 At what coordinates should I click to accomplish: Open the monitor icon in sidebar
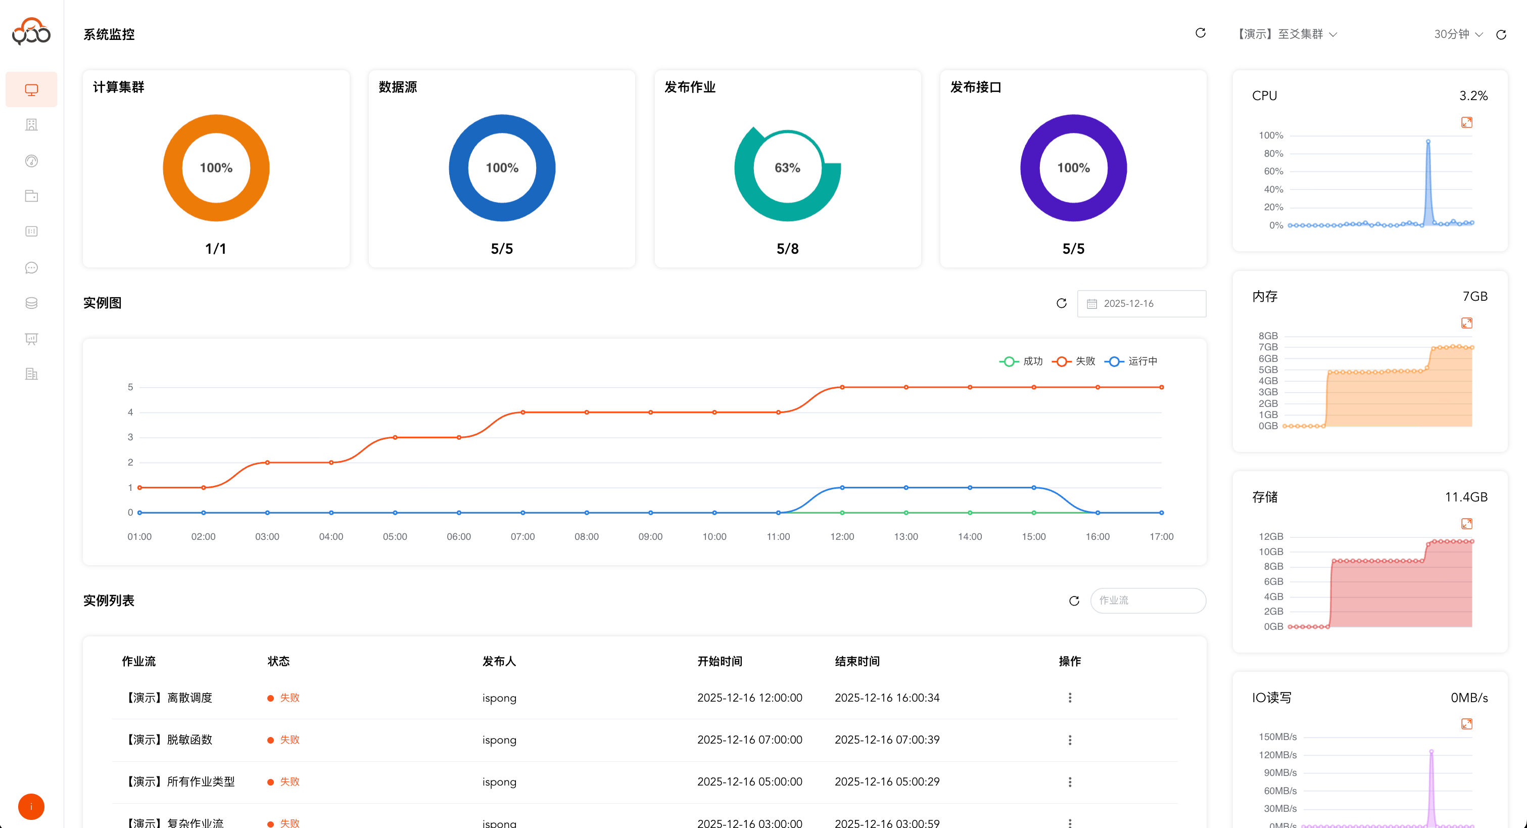pos(31,89)
